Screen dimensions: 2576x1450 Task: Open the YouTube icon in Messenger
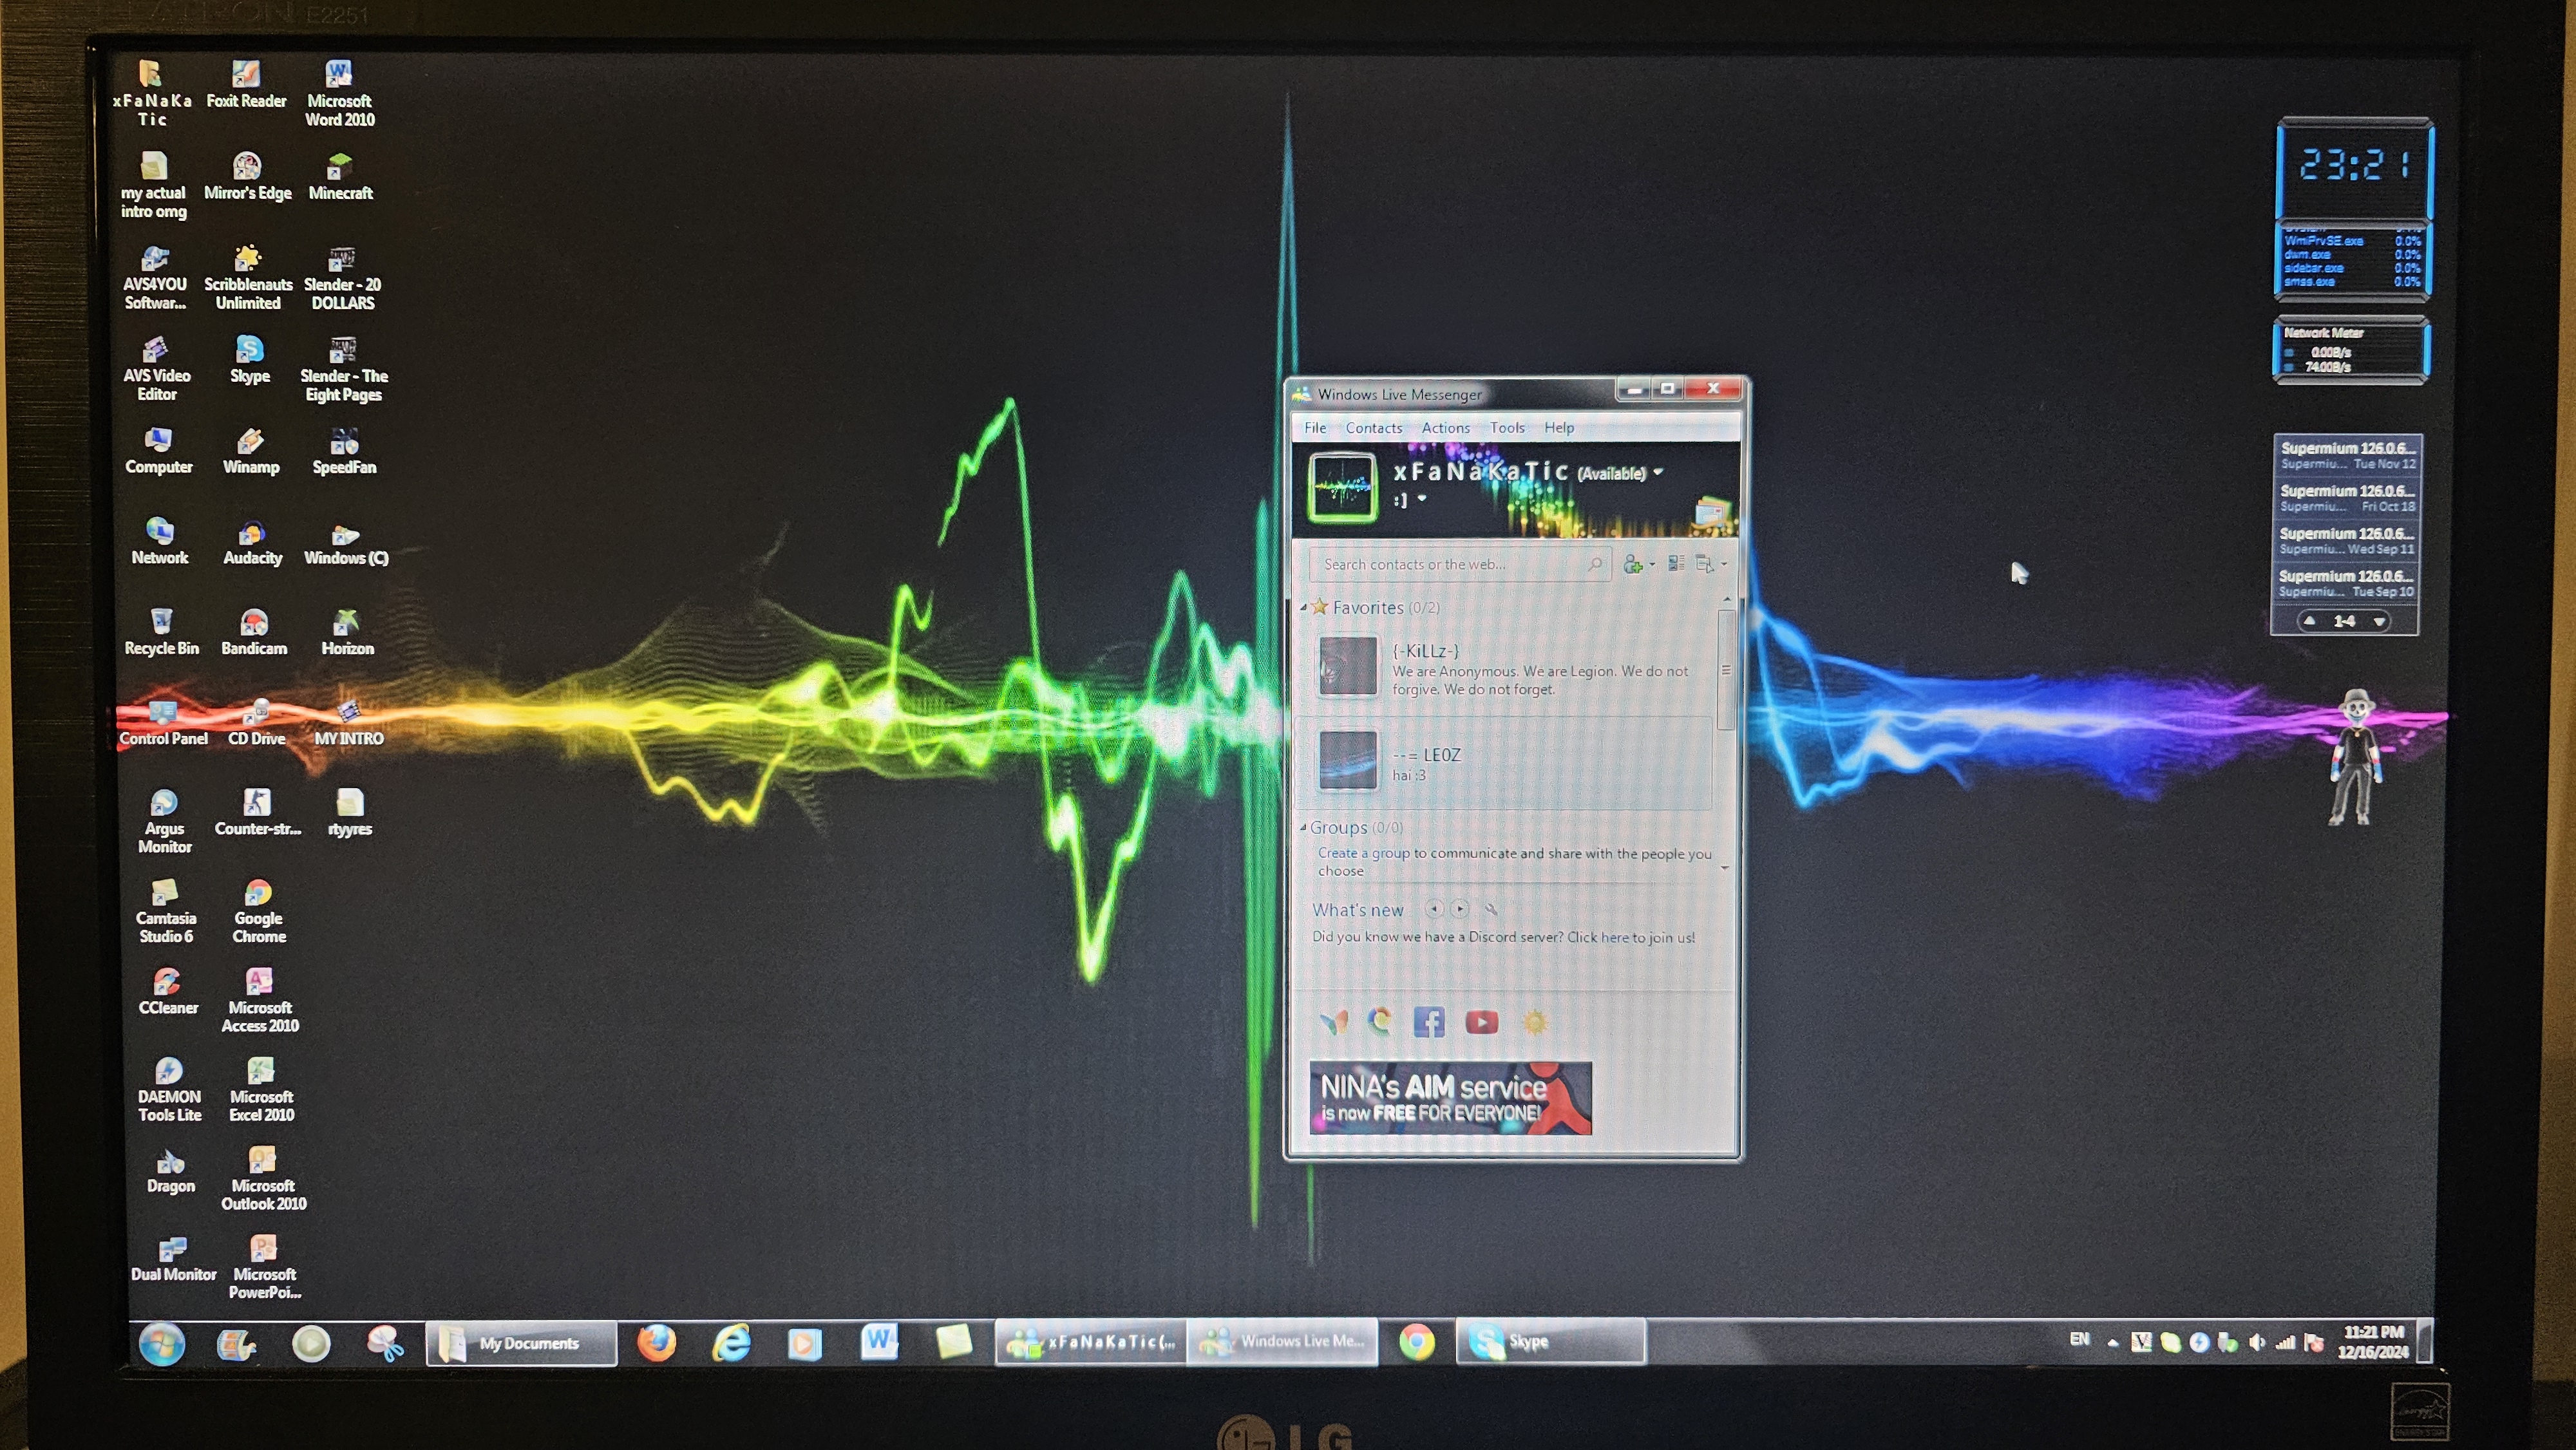pyautogui.click(x=1482, y=1021)
